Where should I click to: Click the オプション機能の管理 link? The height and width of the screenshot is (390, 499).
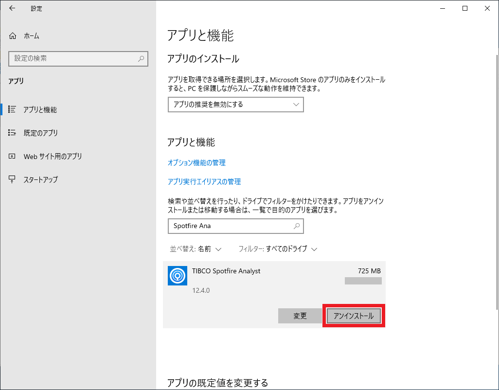click(x=196, y=162)
